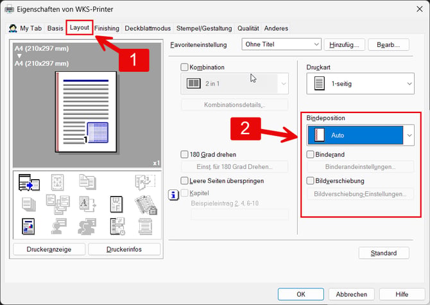
Task: Click the 1-seitig page icon in Druckart
Action: (319, 83)
